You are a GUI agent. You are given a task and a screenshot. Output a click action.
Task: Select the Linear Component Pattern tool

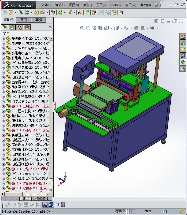point(27,13)
